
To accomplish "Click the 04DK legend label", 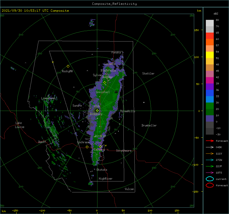I will coord(219,147).
